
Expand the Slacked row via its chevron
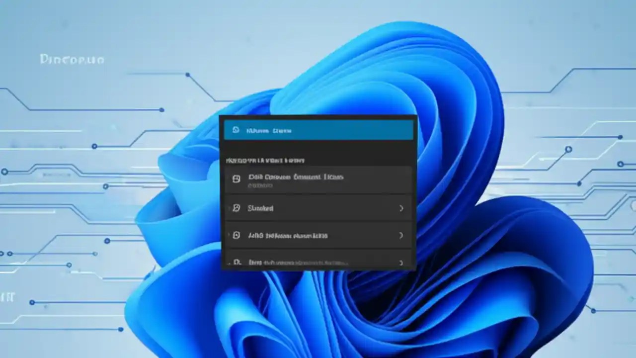pos(401,208)
